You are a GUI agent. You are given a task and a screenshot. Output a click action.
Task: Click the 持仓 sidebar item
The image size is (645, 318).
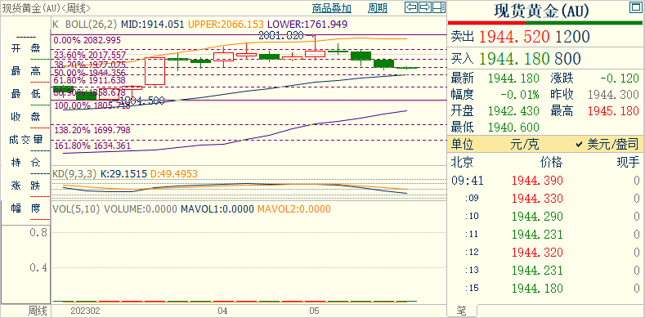coord(26,163)
